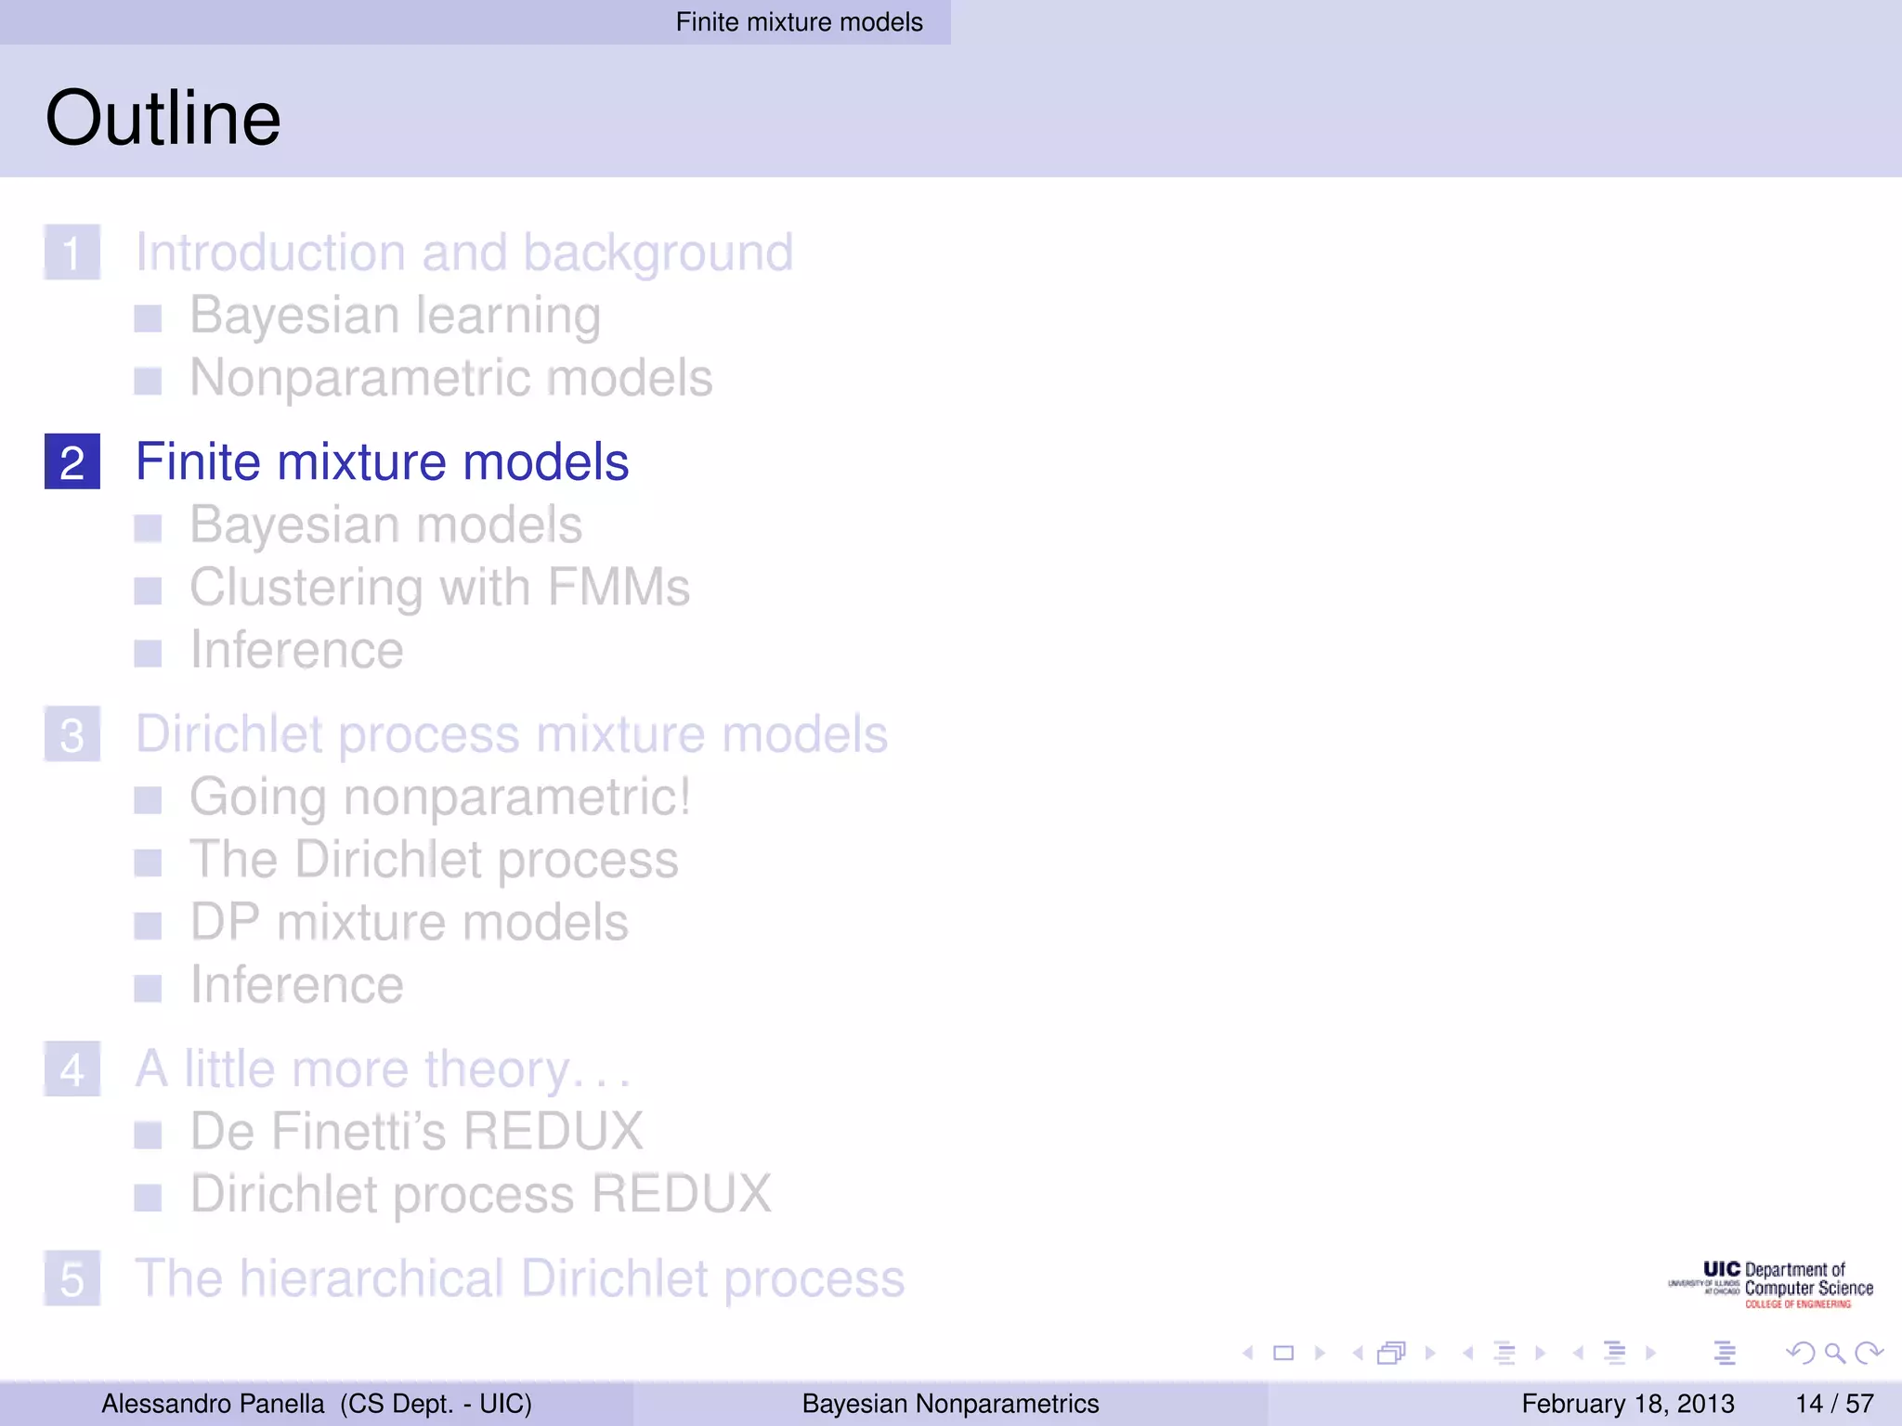Open section 4 'A little more theory...'
1902x1426 pixels.
pos(383,1069)
